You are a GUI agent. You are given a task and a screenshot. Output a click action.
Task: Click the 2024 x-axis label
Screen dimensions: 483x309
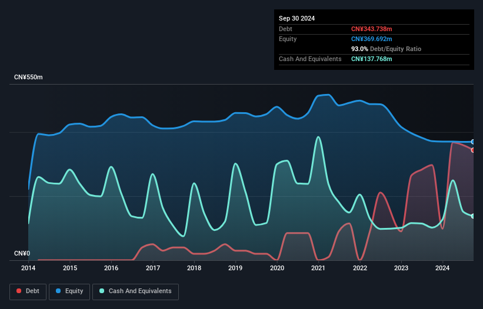[x=442, y=268]
